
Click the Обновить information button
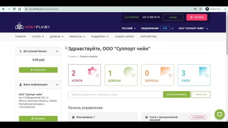[x=38, y=118]
